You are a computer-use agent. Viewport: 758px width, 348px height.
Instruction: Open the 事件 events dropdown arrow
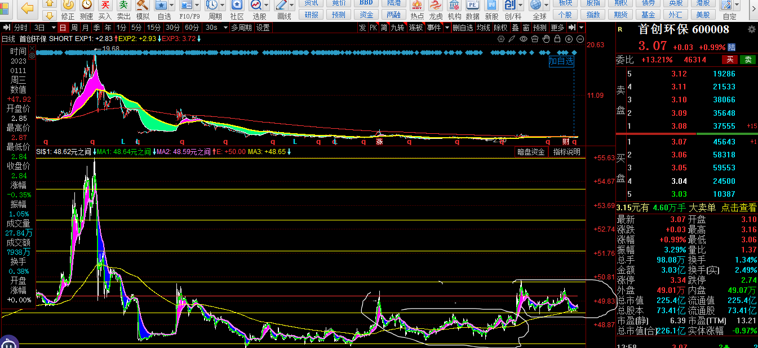[x=447, y=28]
